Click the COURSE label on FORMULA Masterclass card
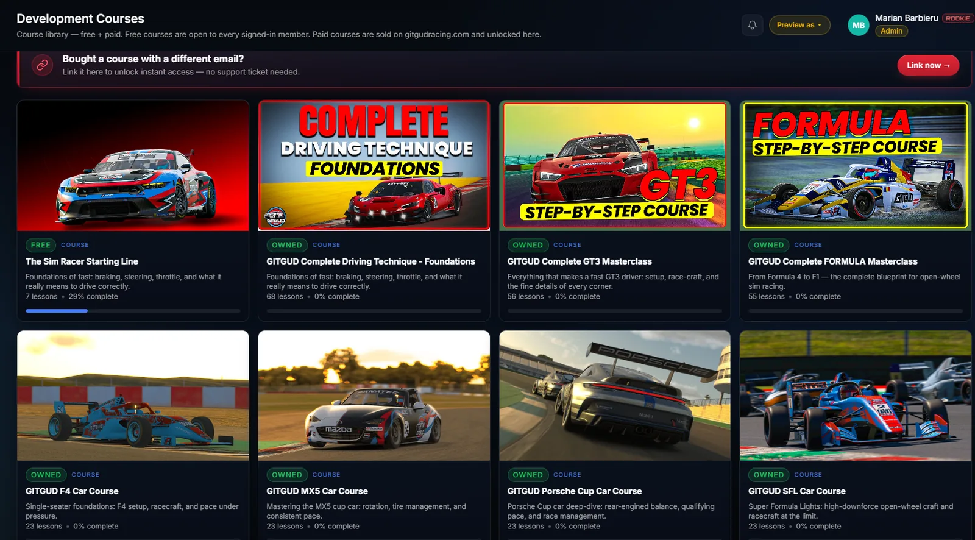 (x=808, y=245)
